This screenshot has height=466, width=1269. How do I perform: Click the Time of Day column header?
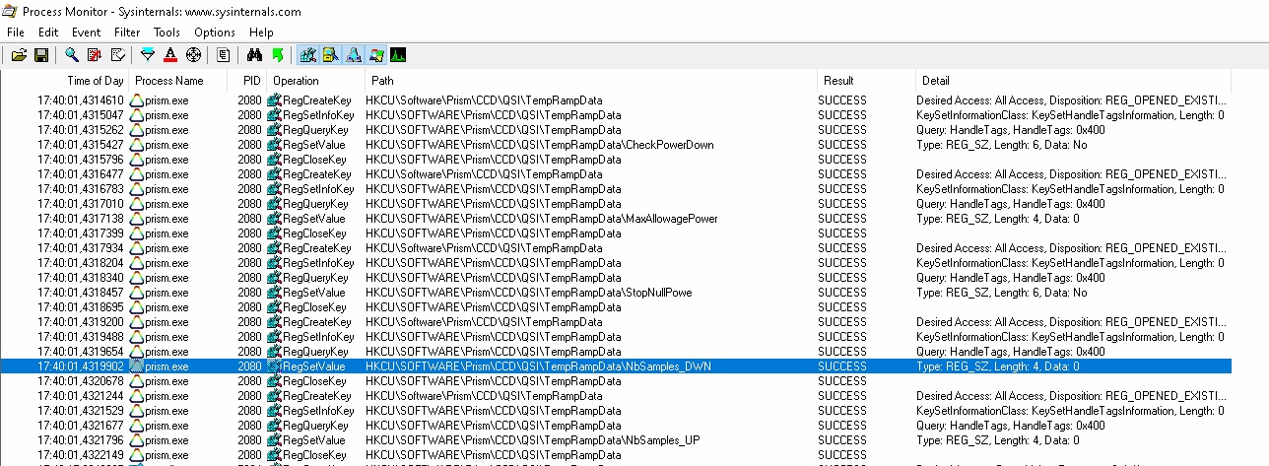click(x=95, y=81)
